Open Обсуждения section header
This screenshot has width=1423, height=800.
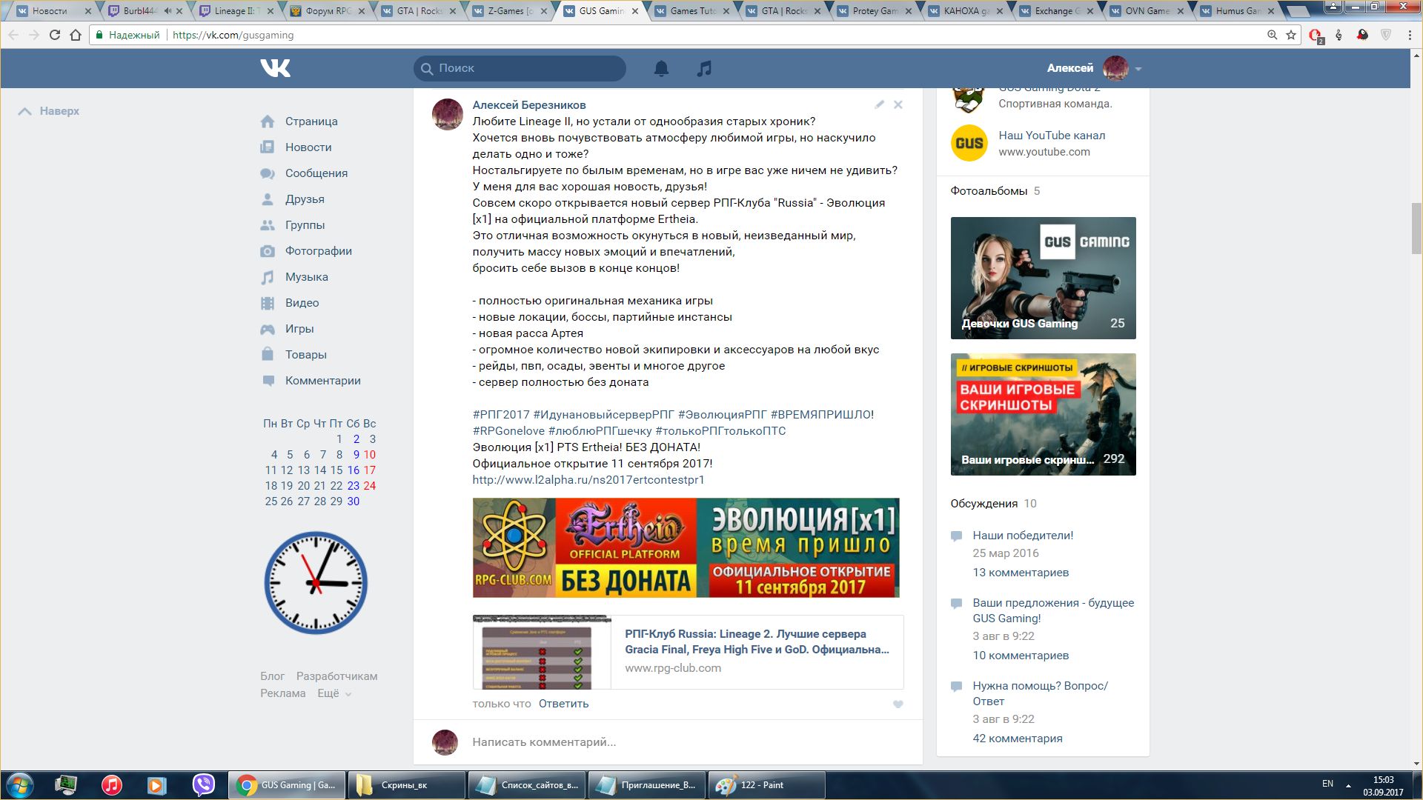click(984, 504)
